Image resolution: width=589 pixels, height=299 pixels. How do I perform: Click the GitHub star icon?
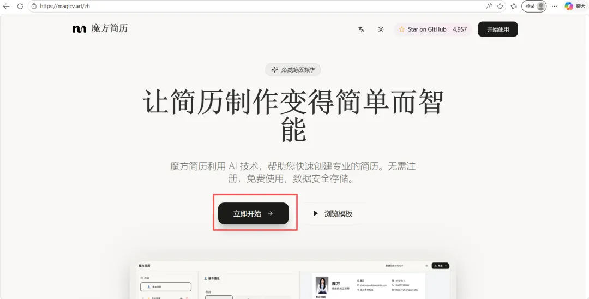(401, 29)
